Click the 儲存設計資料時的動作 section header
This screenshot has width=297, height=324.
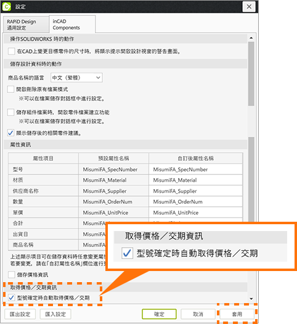click(x=126, y=64)
